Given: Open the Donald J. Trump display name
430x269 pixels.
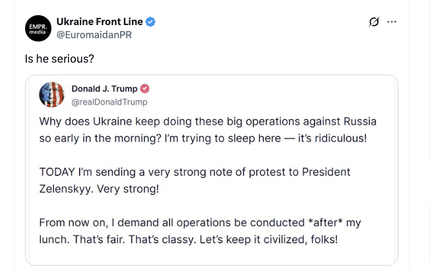Looking at the screenshot, I should 104,89.
